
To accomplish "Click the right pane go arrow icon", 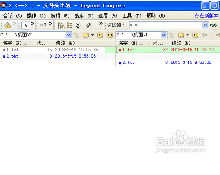I will (171, 35).
